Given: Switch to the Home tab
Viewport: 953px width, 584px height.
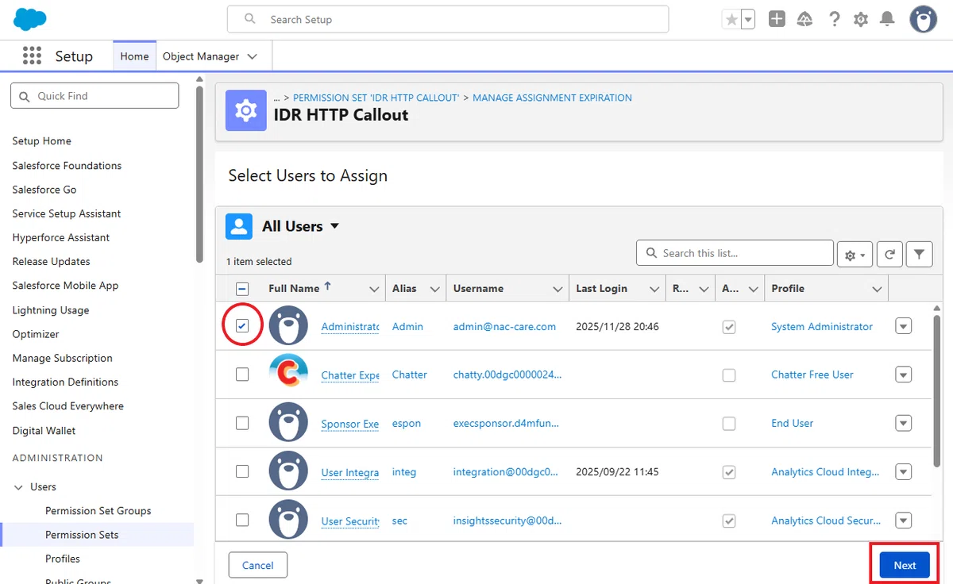Looking at the screenshot, I should pyautogui.click(x=134, y=56).
